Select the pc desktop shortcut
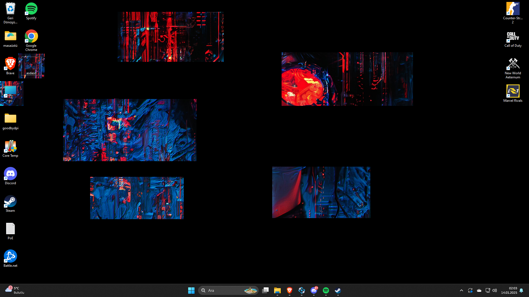 pyautogui.click(x=10, y=94)
